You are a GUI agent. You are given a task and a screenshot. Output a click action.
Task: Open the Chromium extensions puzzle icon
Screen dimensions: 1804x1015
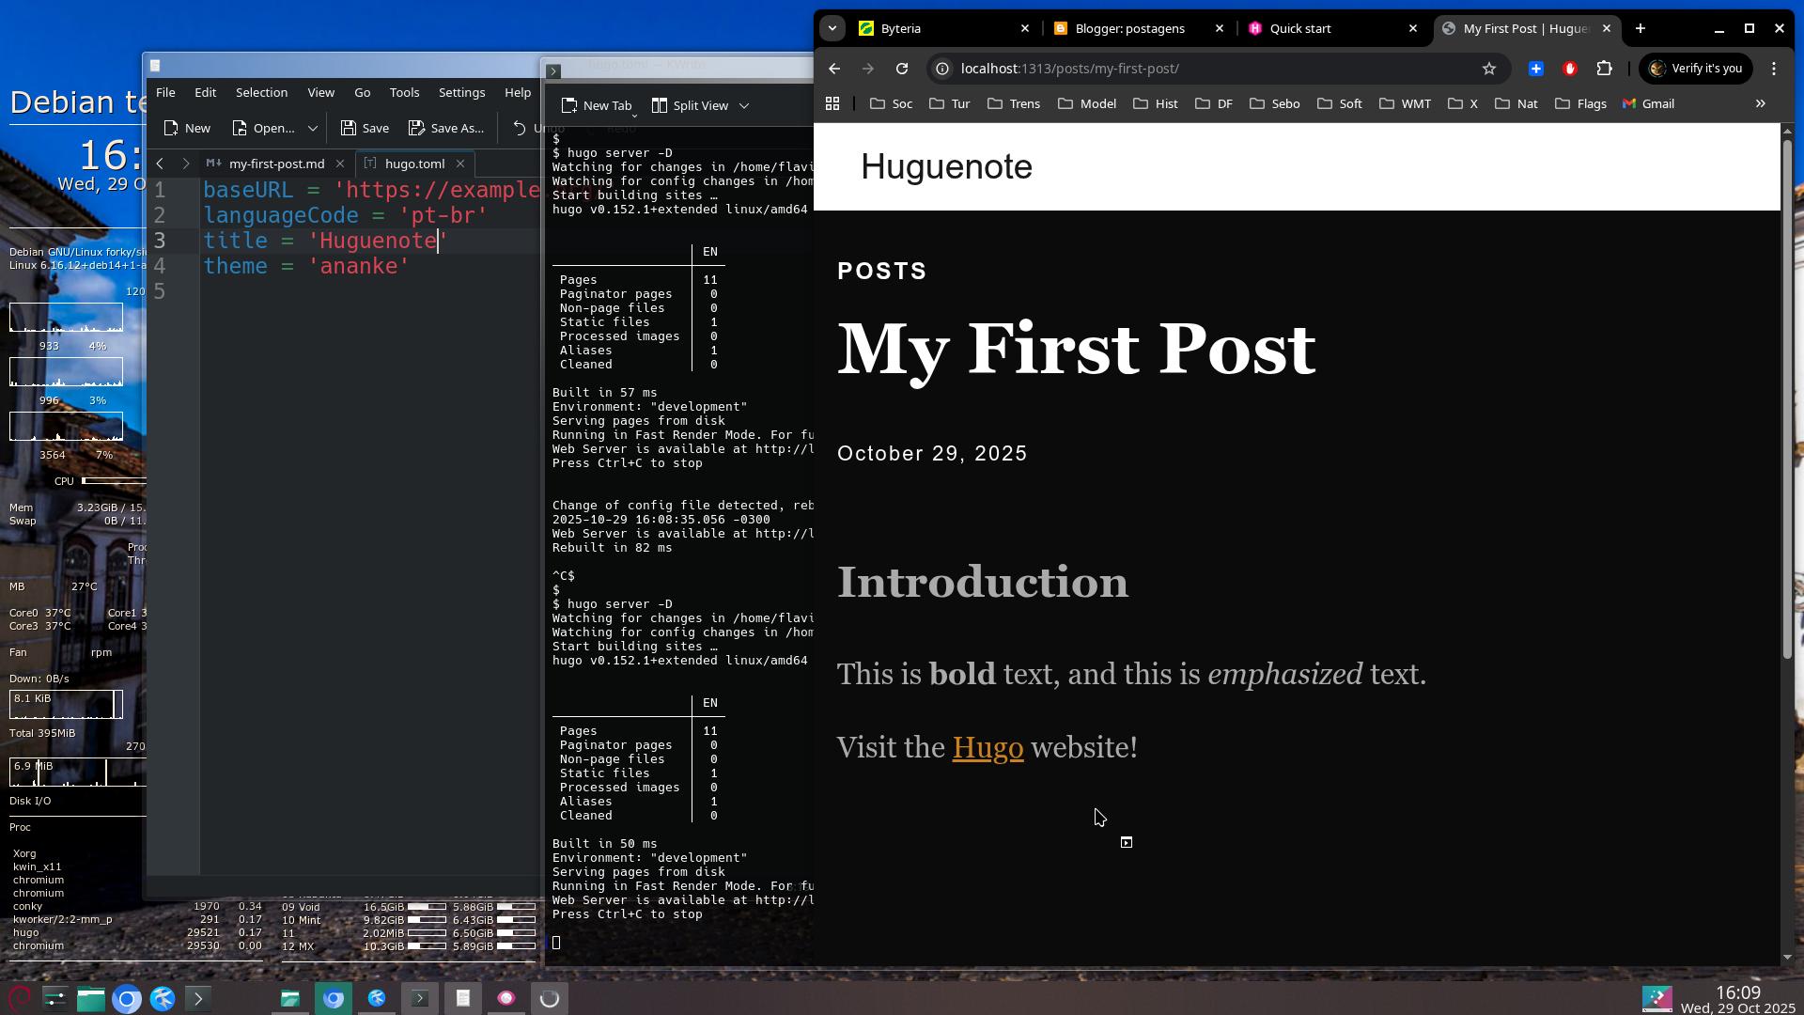tap(1604, 69)
